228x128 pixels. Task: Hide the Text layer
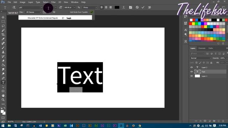coord(192,72)
